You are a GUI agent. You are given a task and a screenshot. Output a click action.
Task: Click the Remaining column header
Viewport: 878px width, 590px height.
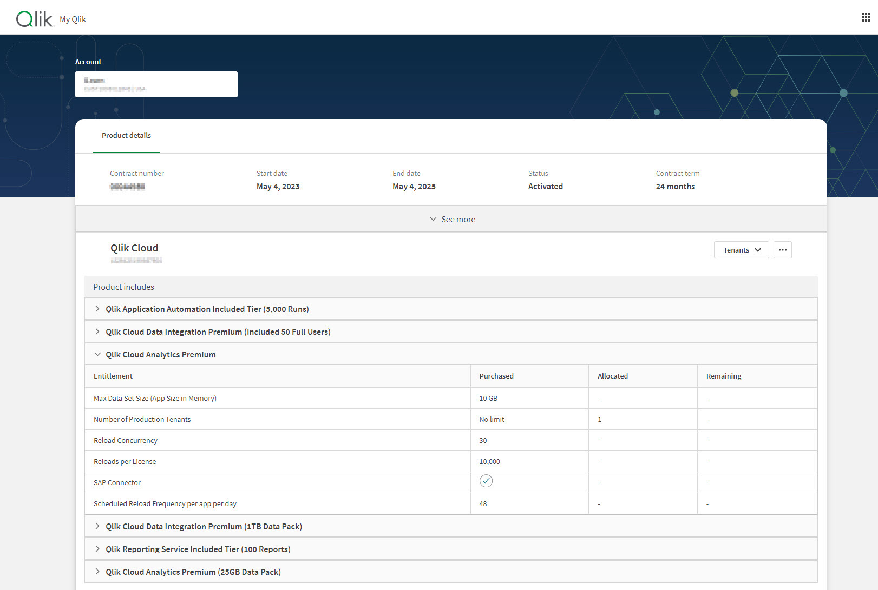click(x=723, y=376)
